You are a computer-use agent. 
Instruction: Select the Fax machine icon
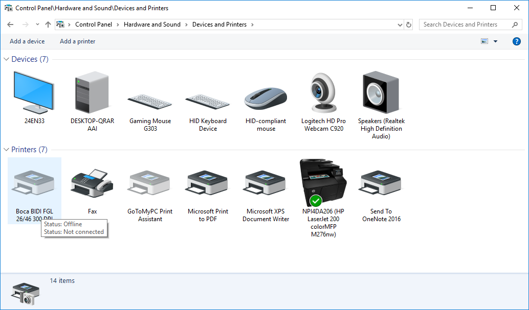point(92,183)
